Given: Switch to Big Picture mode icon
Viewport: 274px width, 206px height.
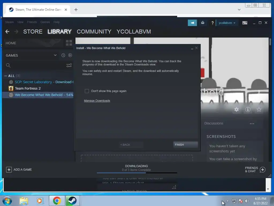Looking at the screenshot, I should tap(245, 23).
